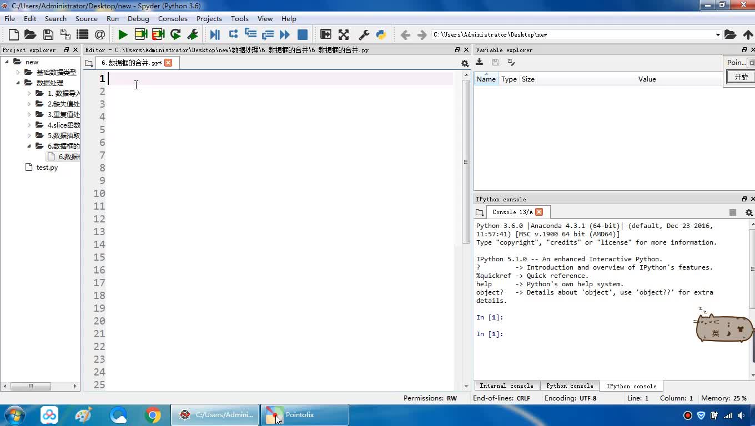Screen dimensions: 755x426
Task: Stop debugging with the blue square
Action: point(303,34)
